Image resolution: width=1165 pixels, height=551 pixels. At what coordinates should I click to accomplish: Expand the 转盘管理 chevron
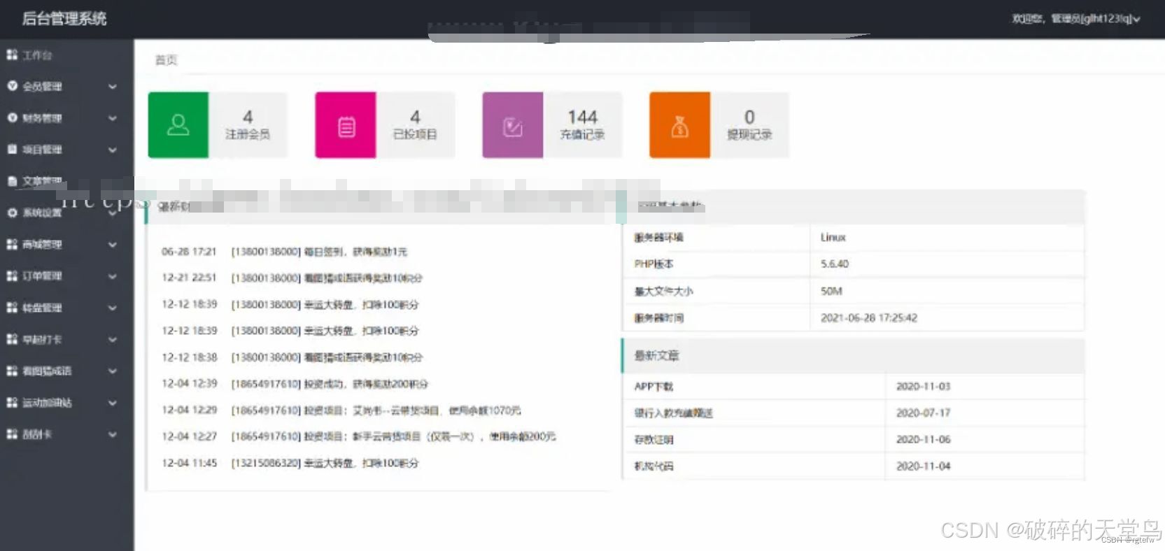(x=112, y=307)
